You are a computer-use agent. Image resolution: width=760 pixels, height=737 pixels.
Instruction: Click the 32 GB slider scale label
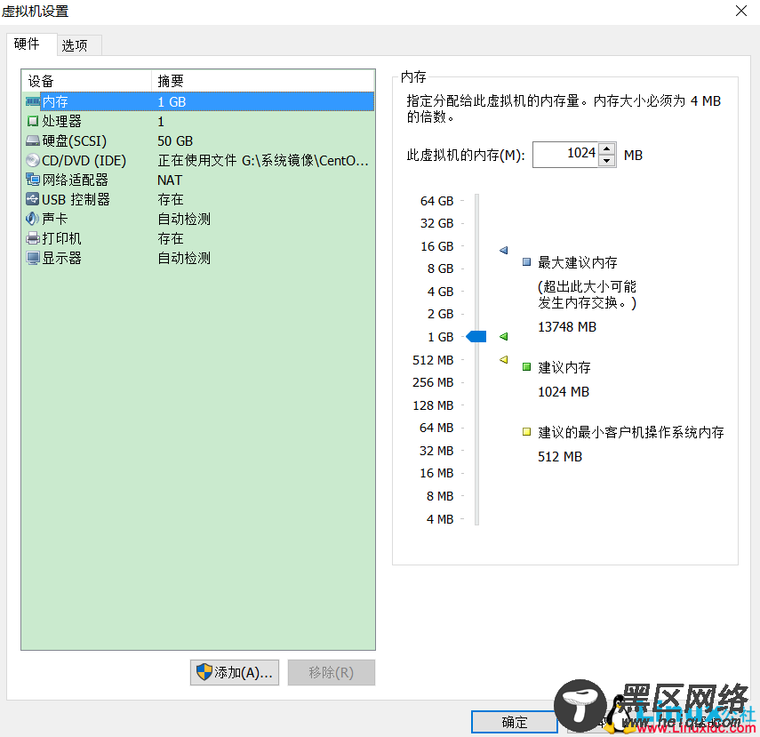pos(436,223)
